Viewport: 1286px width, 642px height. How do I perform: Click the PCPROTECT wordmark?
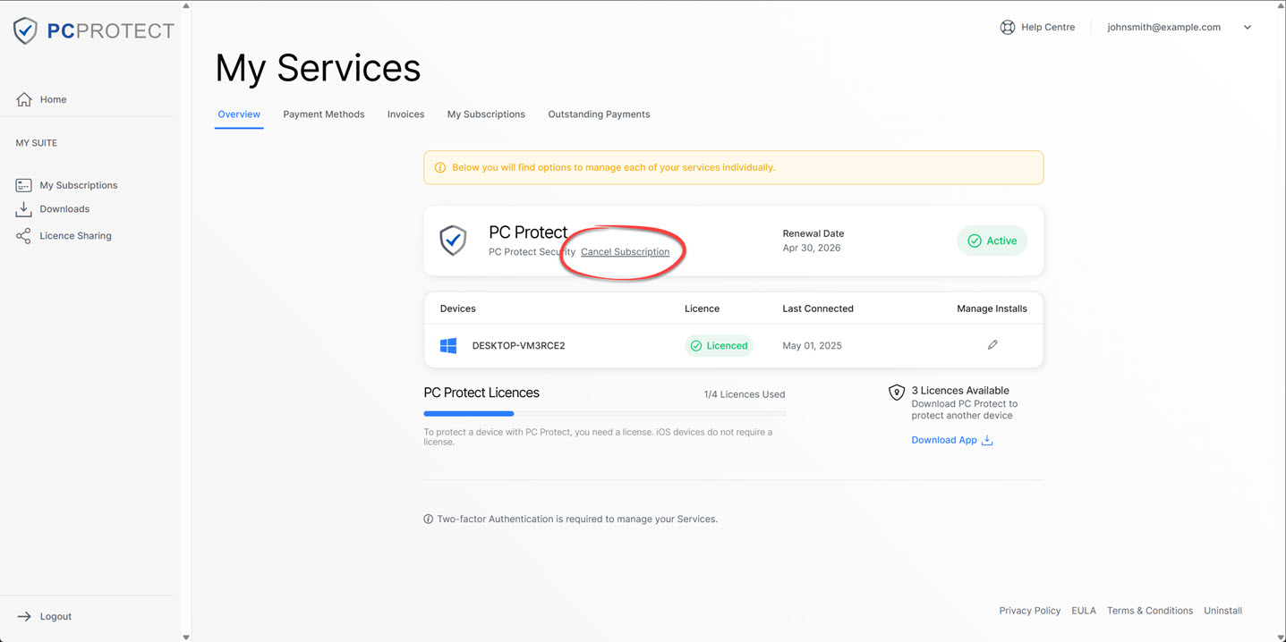click(111, 31)
